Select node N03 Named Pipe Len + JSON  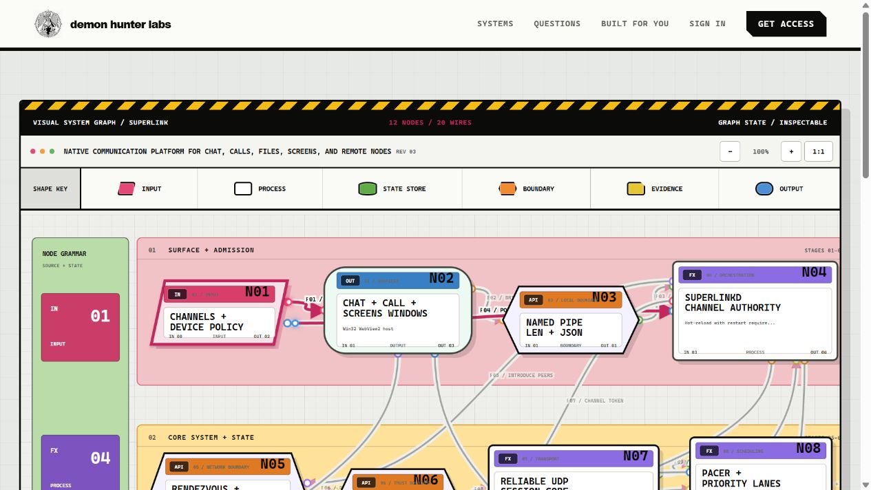click(x=571, y=321)
